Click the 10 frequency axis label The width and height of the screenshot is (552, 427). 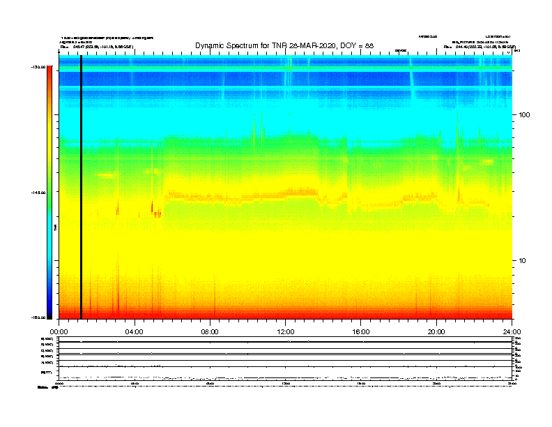pos(523,261)
